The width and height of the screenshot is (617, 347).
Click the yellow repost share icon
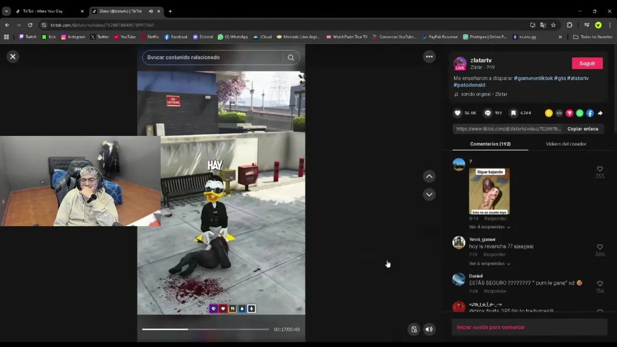pyautogui.click(x=549, y=113)
